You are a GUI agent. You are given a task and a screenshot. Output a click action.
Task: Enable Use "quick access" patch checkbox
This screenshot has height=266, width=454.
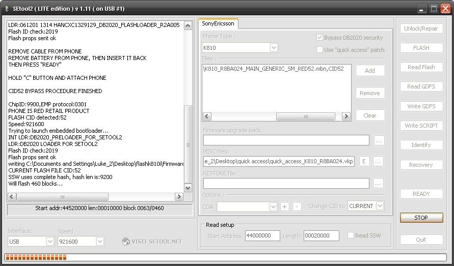(319, 50)
